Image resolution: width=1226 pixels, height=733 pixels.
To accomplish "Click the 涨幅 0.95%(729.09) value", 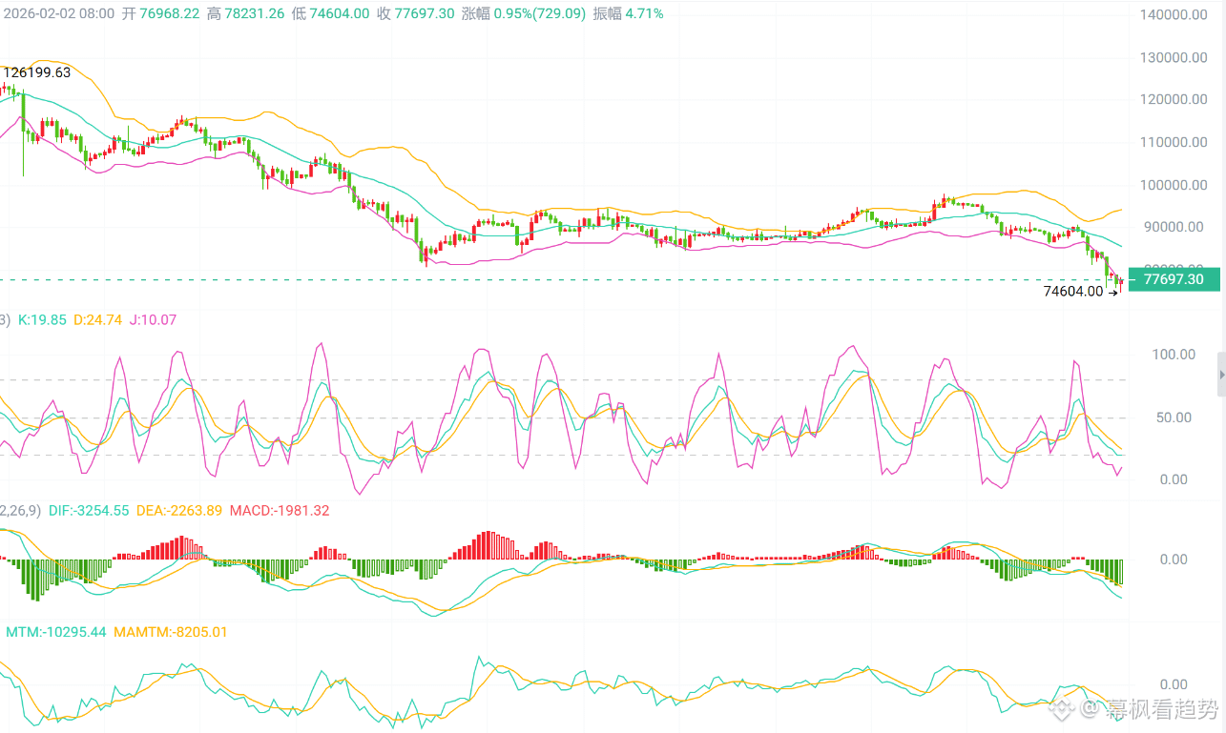I will 523,14.
